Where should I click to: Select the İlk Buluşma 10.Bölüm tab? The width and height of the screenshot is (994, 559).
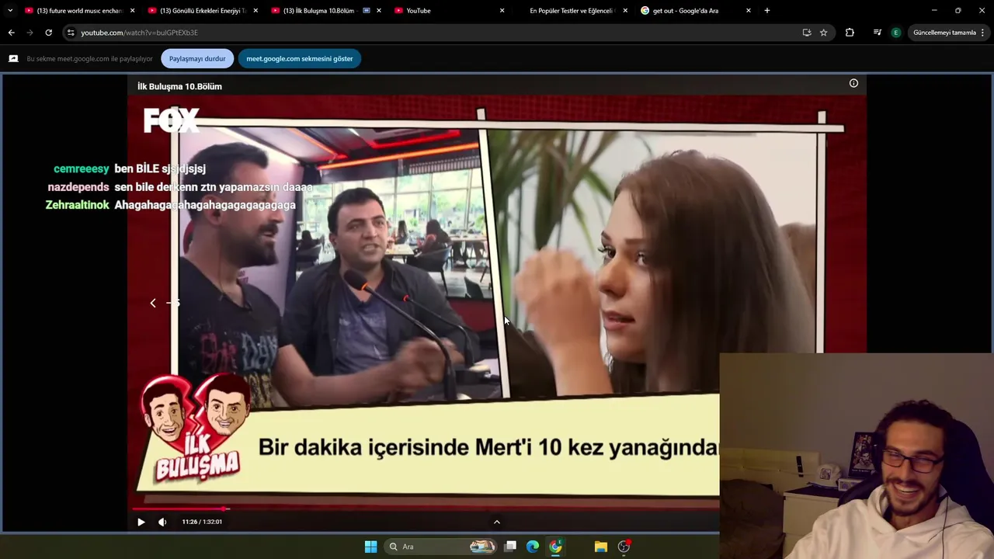[x=323, y=11]
